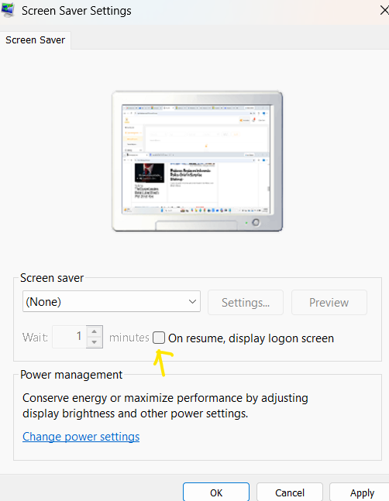389x501 pixels.
Task: Click the "Power management" group label
Action: [71, 375]
